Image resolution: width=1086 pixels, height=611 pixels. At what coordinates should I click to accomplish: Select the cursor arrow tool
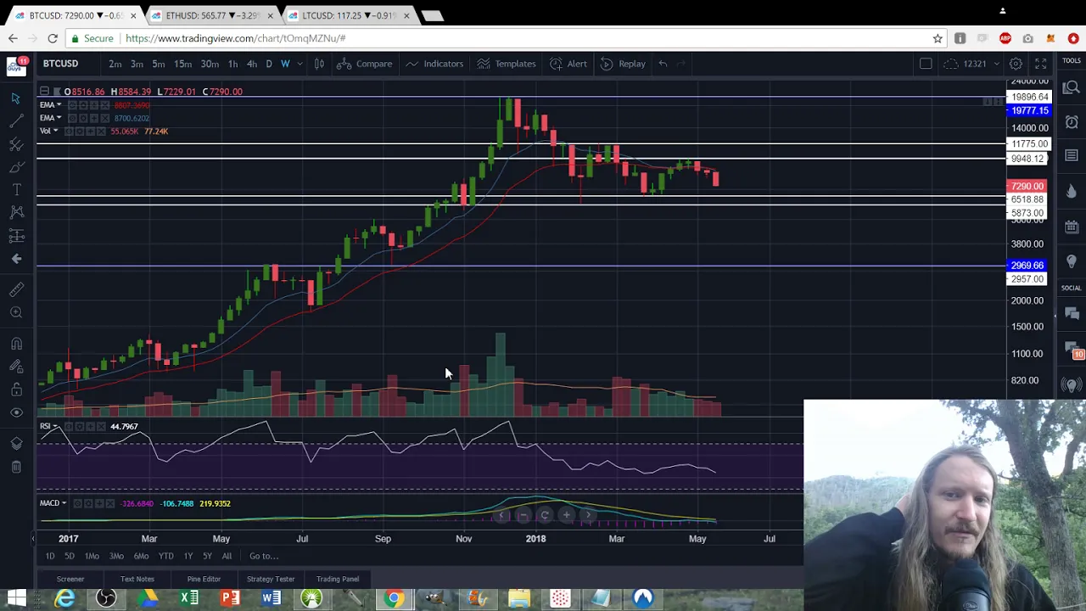click(15, 98)
